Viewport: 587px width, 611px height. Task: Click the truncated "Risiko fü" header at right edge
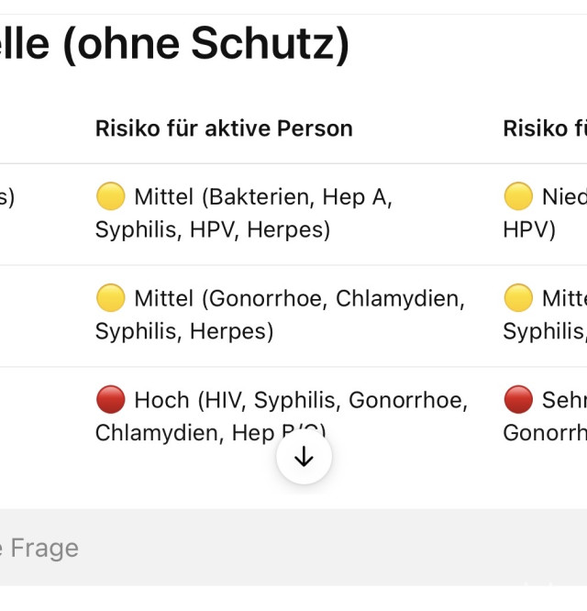[x=544, y=128]
